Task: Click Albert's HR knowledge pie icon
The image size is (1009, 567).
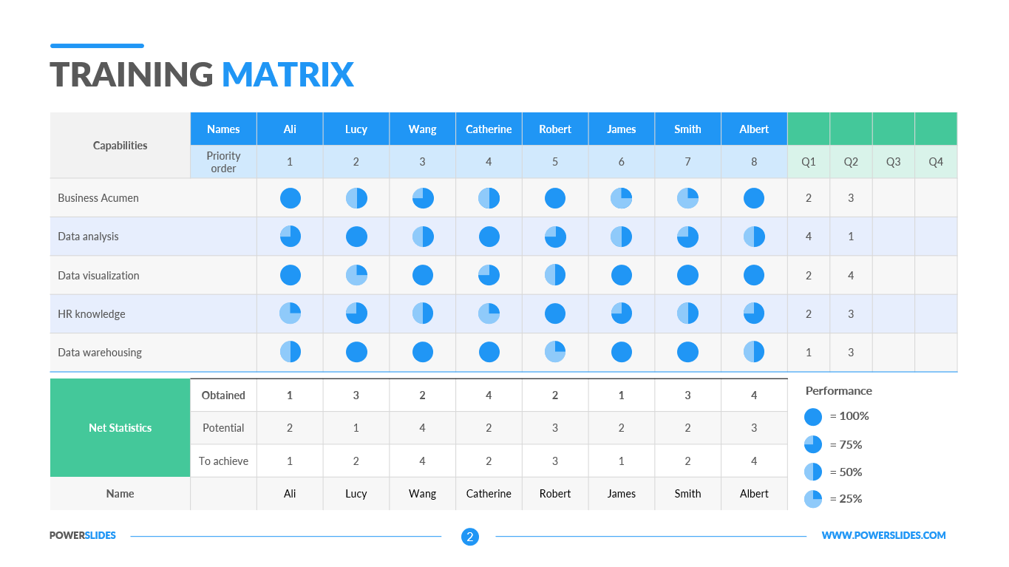Action: [754, 313]
